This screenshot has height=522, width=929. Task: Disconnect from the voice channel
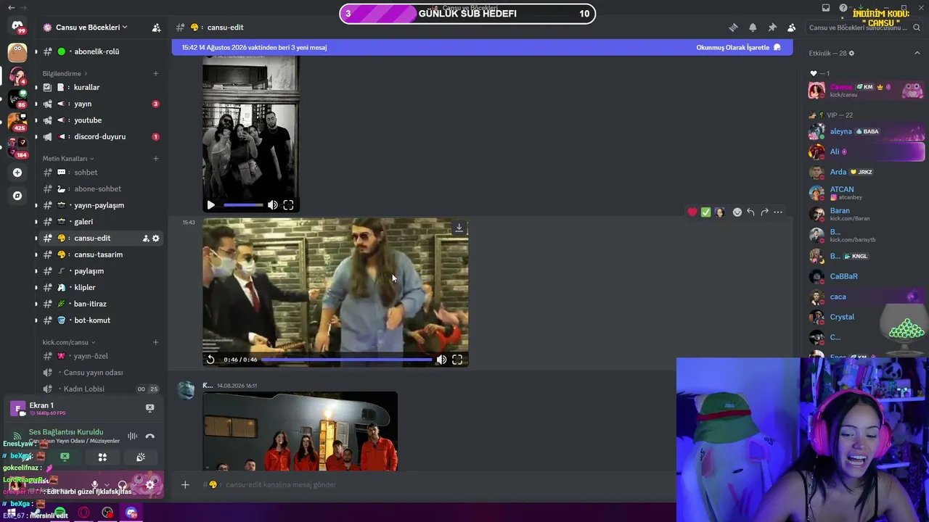[x=150, y=436]
